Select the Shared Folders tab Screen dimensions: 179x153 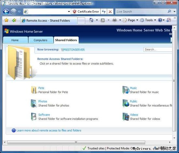coord(66,40)
